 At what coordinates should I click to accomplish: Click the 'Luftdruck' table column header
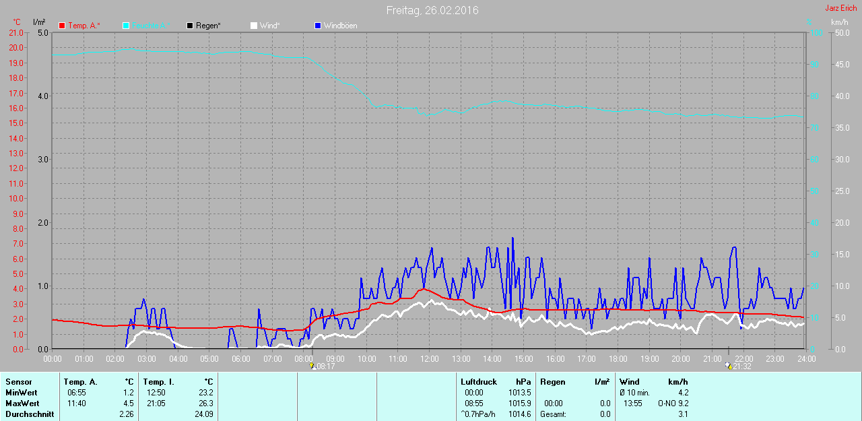point(478,382)
